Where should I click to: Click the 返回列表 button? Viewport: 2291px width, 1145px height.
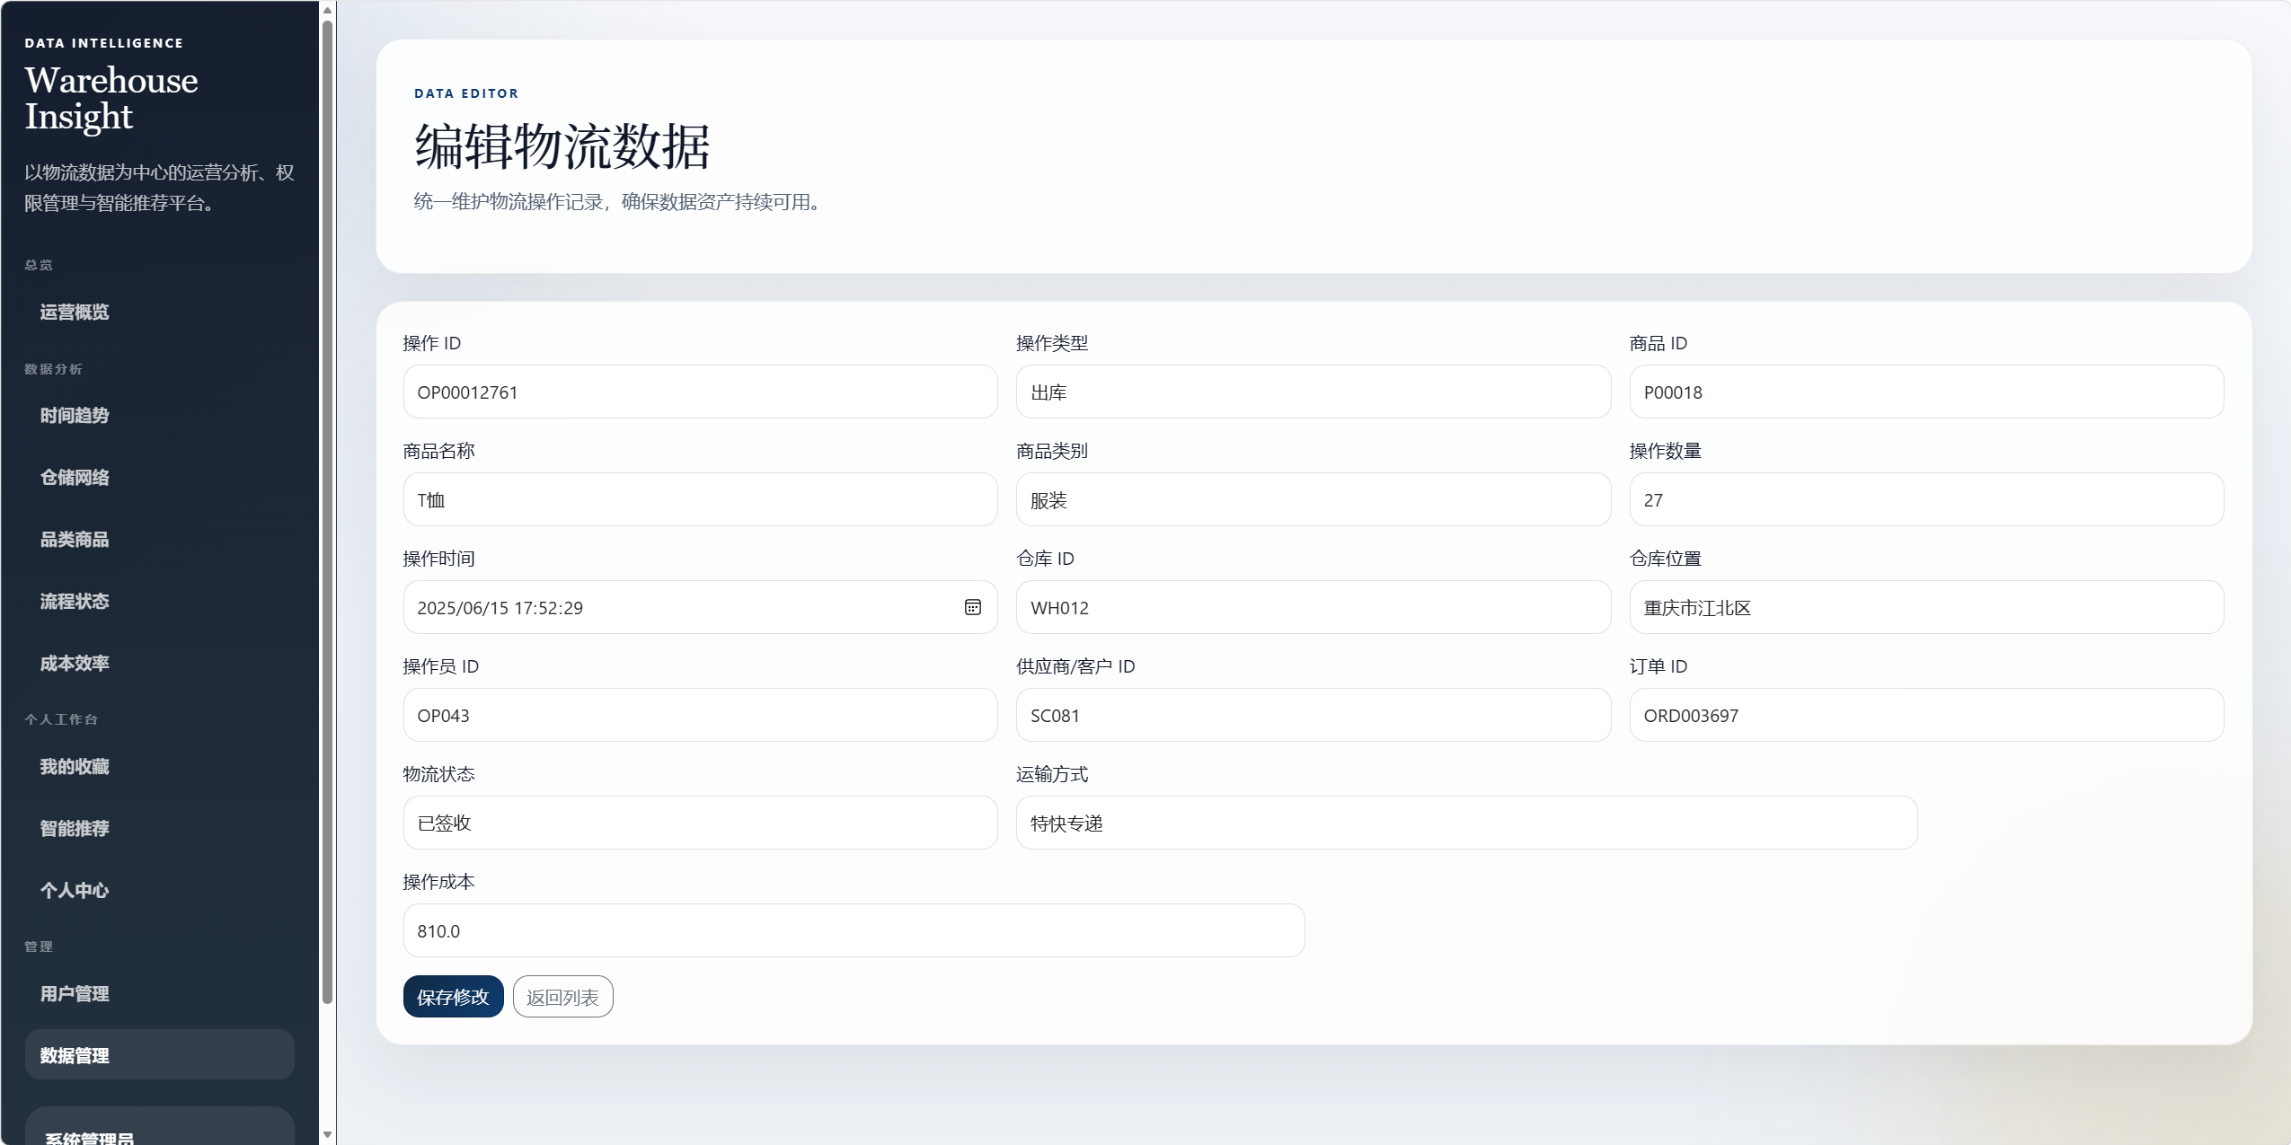(x=562, y=997)
